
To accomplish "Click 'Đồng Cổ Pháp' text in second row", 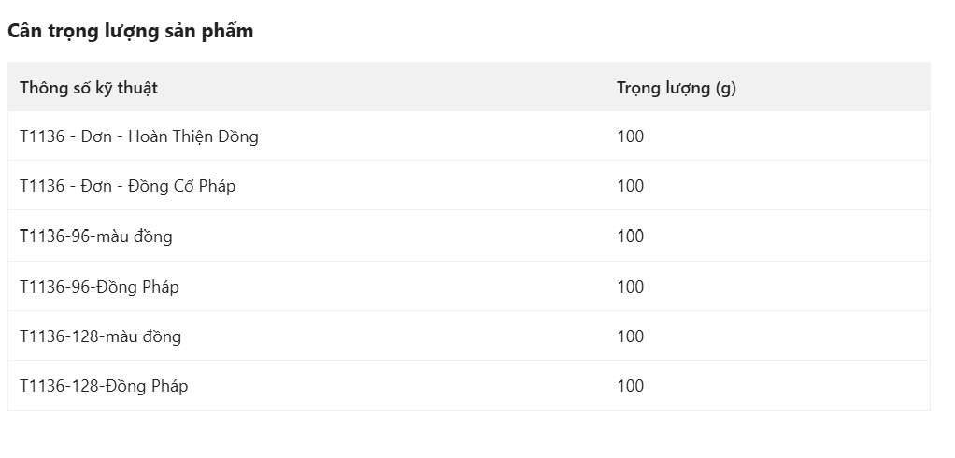I will click(181, 186).
